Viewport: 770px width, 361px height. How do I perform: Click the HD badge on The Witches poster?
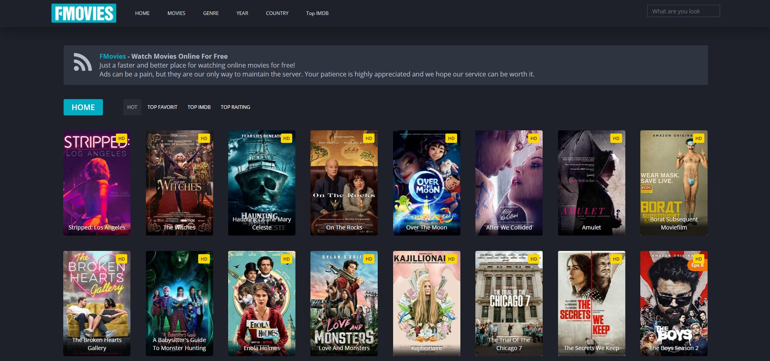pyautogui.click(x=204, y=138)
